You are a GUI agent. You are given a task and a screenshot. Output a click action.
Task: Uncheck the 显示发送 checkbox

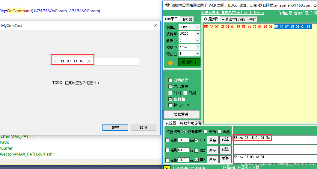click(170, 86)
